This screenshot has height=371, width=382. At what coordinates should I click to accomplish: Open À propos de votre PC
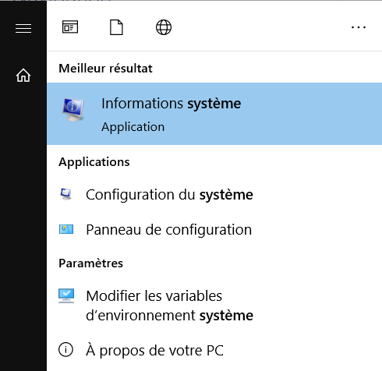(x=214, y=350)
